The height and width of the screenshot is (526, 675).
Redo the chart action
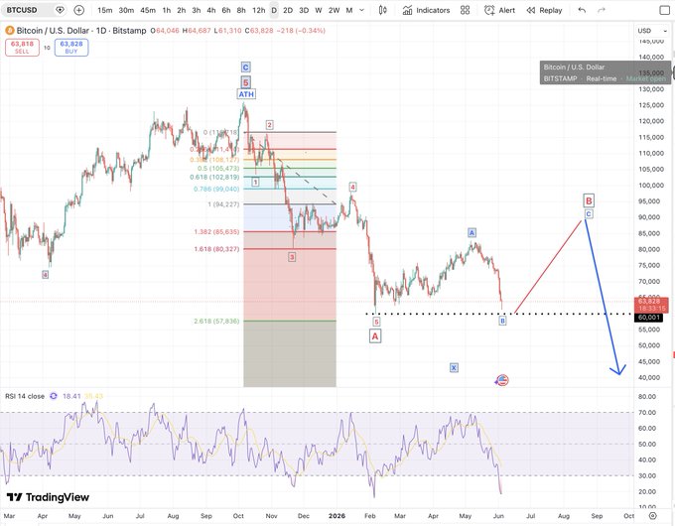602,10
